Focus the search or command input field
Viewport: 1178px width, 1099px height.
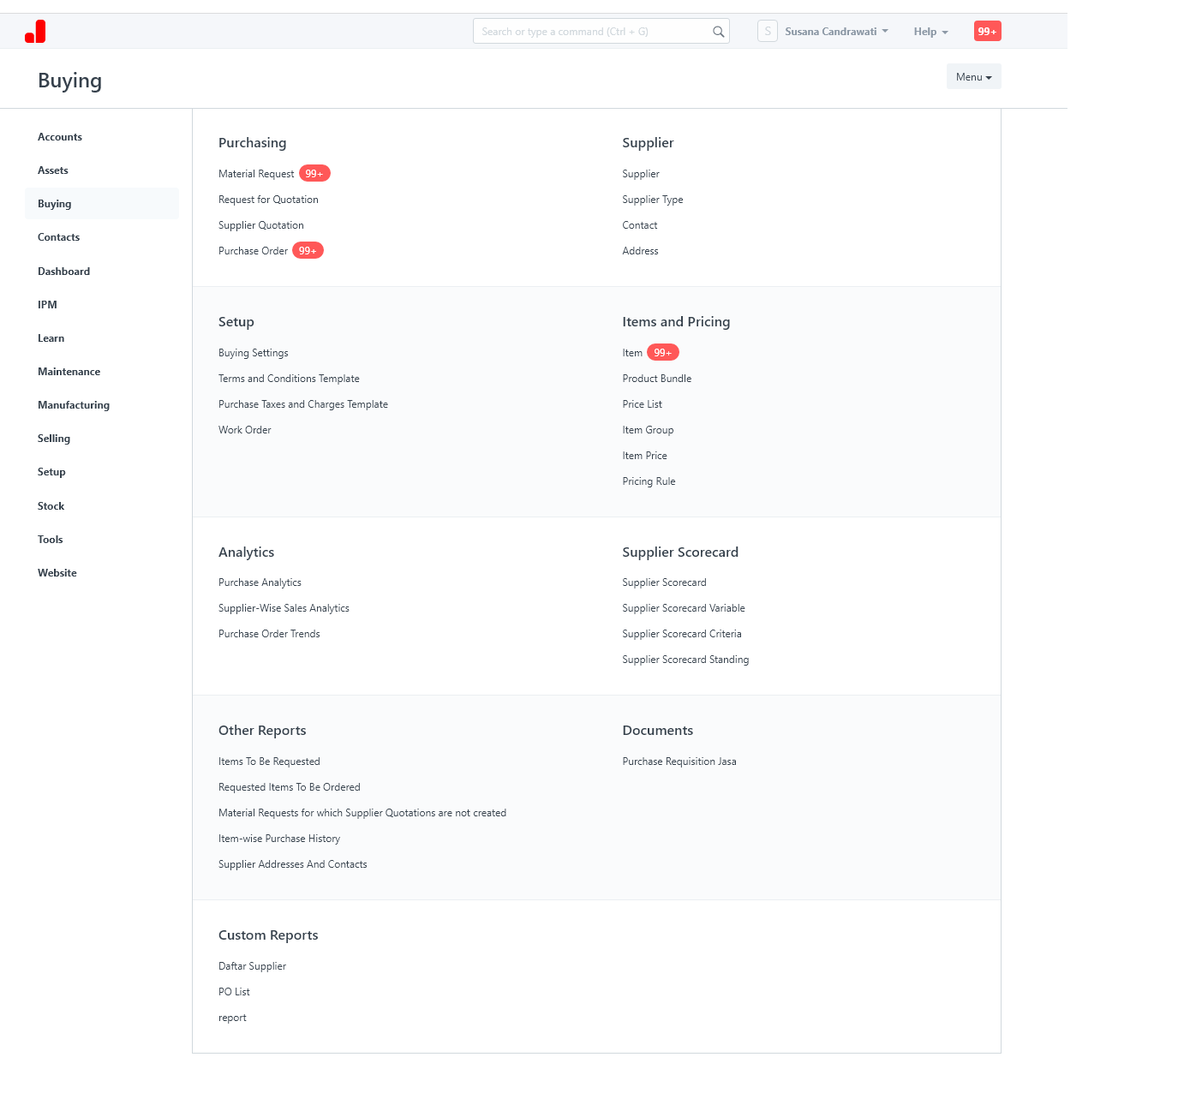(591, 32)
